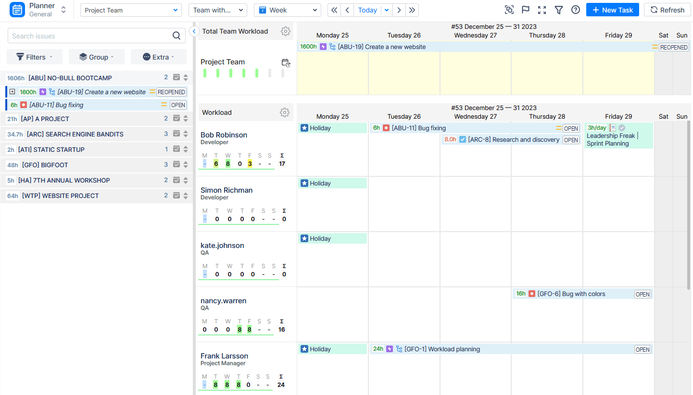Open the target/focus view icon in toolbar
Image resolution: width=693 pixels, height=395 pixels.
pyautogui.click(x=509, y=10)
